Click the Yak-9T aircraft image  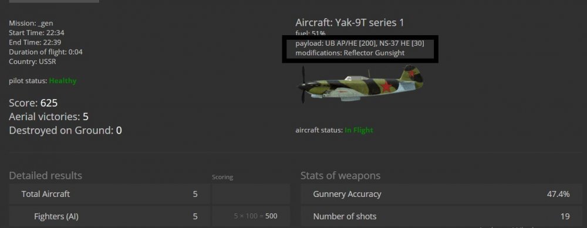[360, 84]
